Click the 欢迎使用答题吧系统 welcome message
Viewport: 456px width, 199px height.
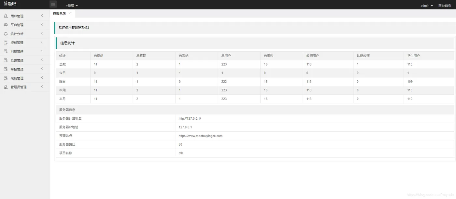pos(74,28)
